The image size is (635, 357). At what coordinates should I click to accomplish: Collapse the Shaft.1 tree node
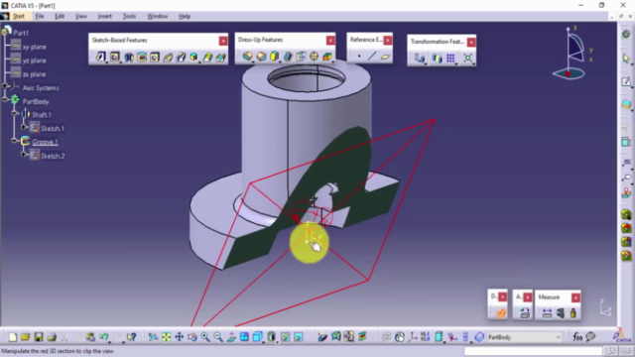point(15,113)
